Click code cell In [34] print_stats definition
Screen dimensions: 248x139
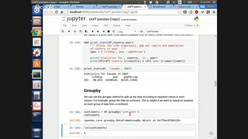pyautogui.click(x=139, y=52)
